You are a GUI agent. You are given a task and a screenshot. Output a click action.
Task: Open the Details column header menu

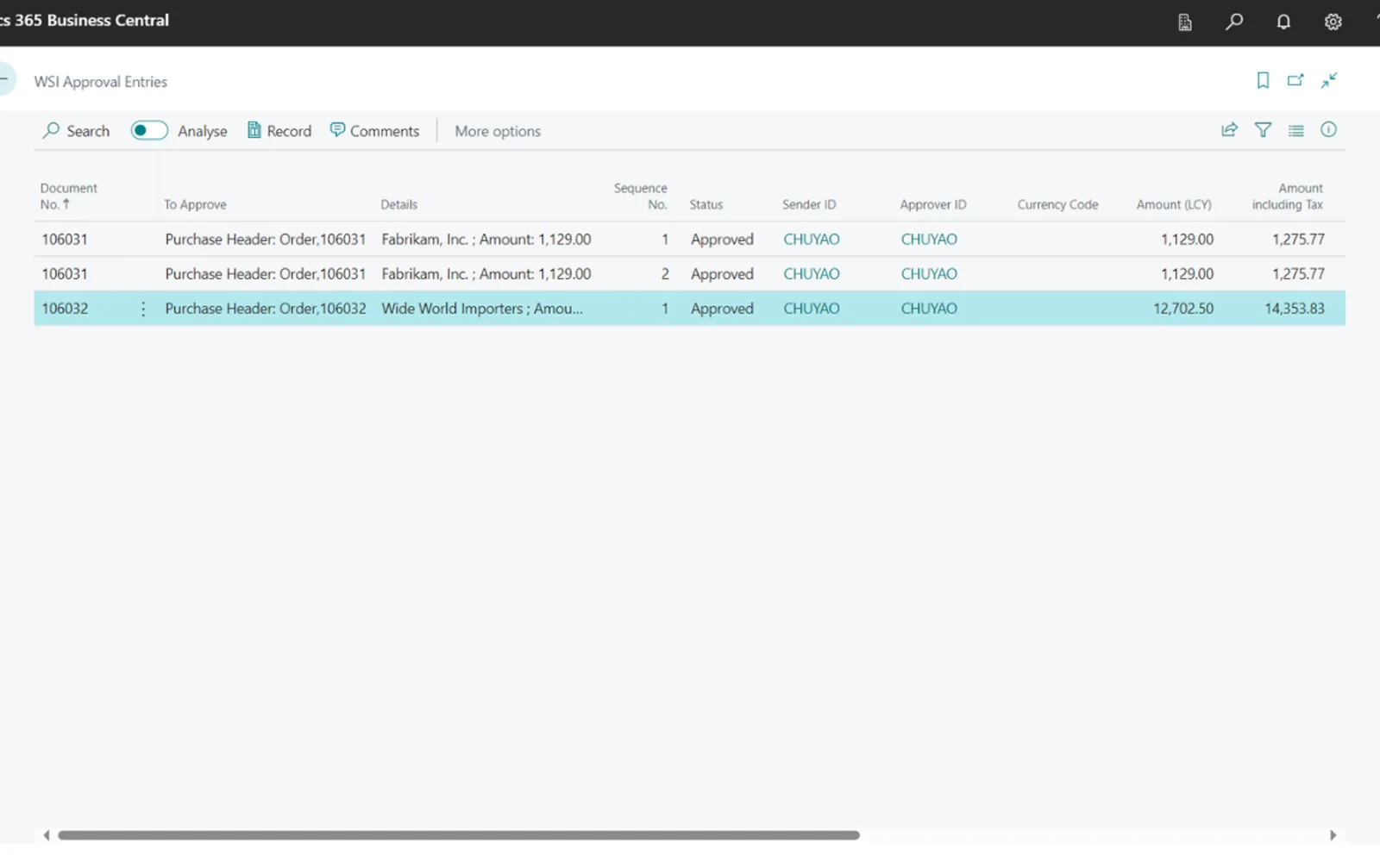tap(398, 205)
